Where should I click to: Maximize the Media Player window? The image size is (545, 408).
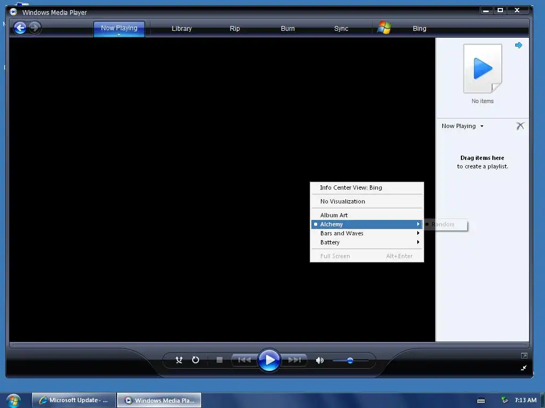[500, 11]
